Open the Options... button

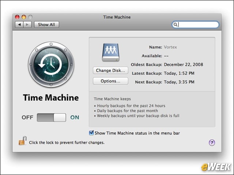coord(110,81)
